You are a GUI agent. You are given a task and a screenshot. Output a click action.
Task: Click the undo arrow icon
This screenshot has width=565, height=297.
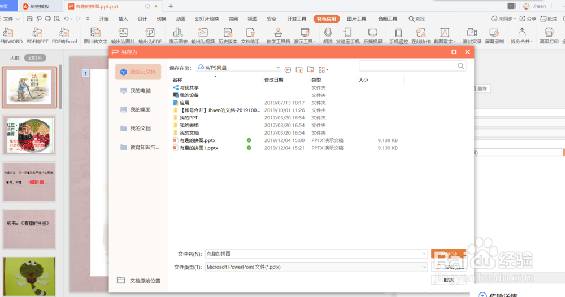pyautogui.click(x=66, y=19)
